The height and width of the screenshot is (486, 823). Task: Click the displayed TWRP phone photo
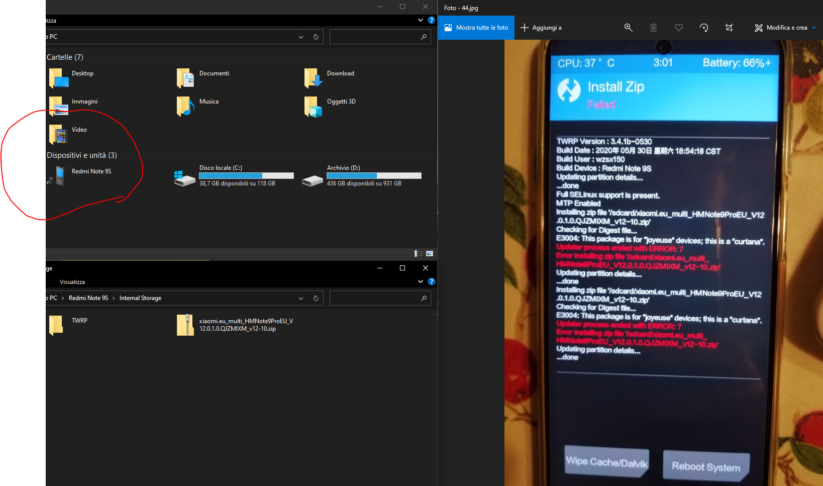[663, 263]
